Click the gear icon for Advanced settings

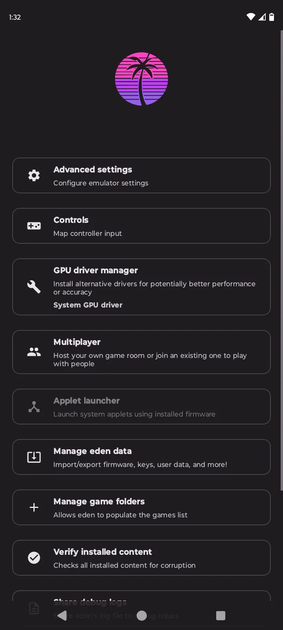click(x=34, y=175)
